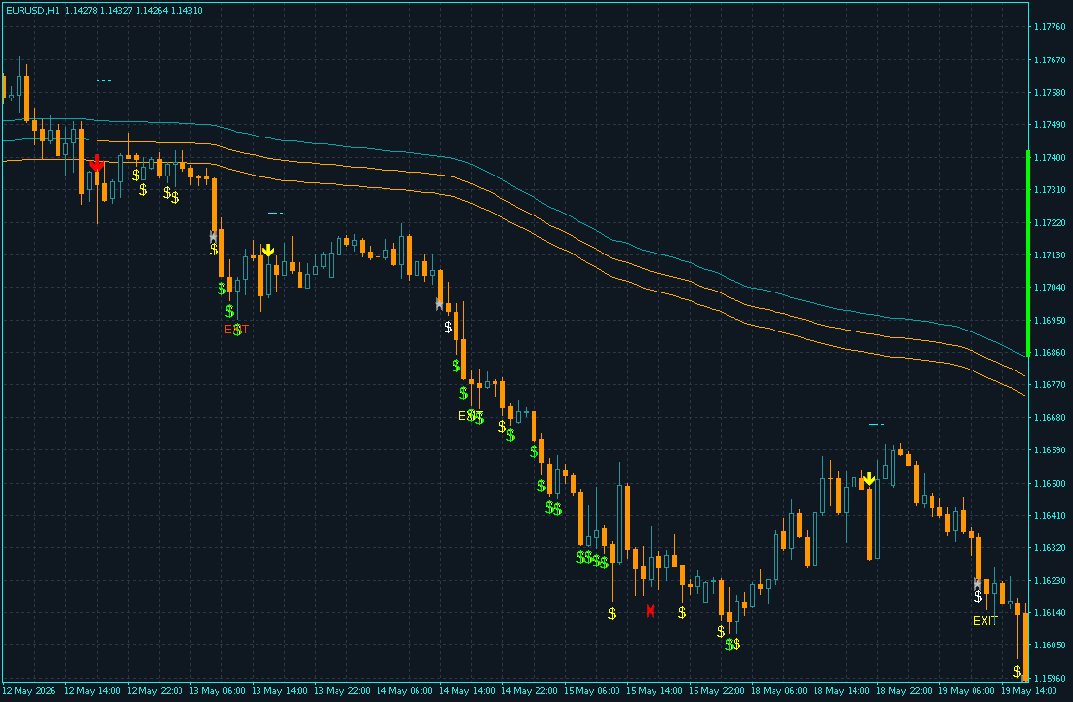This screenshot has width=1073, height=702.
Task: Click the 1.17400 price label
Action: [1049, 157]
